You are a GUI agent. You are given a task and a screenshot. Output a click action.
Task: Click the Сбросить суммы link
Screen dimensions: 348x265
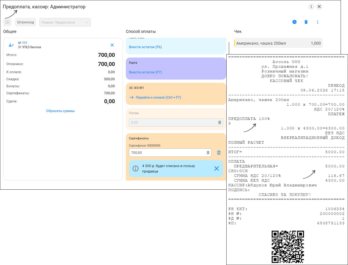point(61,111)
